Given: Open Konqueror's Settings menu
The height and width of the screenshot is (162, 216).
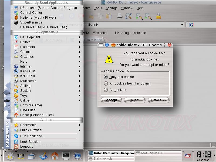Looking at the screenshot, I should pyautogui.click(x=111, y=8).
